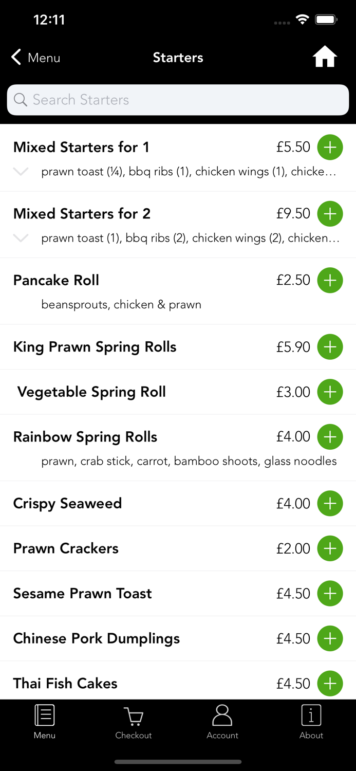Add Mixed Starters for 2 to order
The image size is (356, 771).
pos(330,213)
